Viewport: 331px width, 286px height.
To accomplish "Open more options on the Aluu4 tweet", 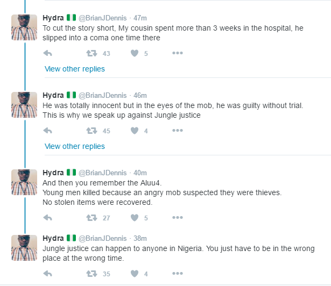I will [178, 217].
